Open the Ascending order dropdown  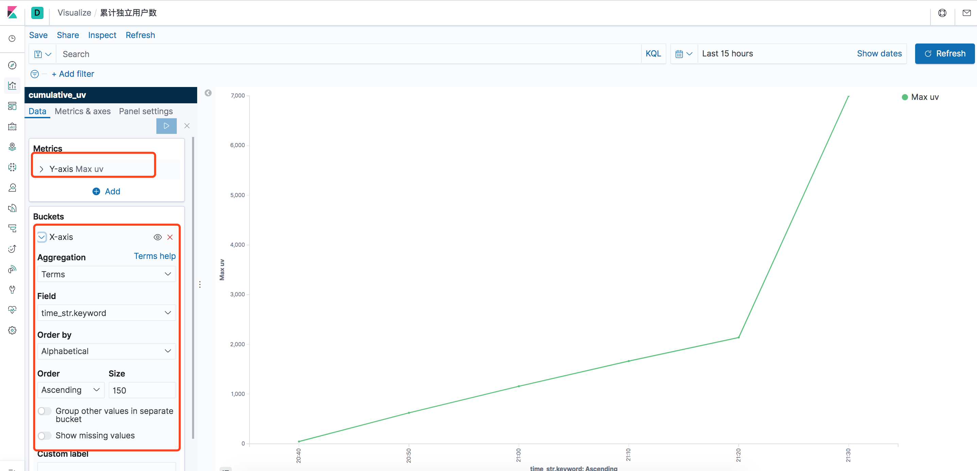[70, 389]
